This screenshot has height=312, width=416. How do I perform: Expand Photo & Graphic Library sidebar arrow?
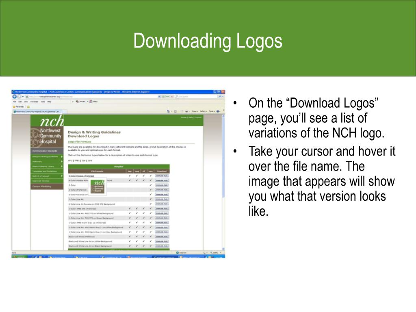pos(62,166)
